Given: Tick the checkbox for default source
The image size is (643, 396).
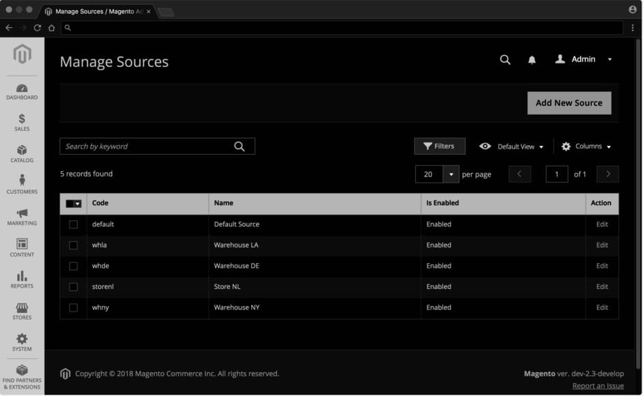Looking at the screenshot, I should [x=73, y=224].
